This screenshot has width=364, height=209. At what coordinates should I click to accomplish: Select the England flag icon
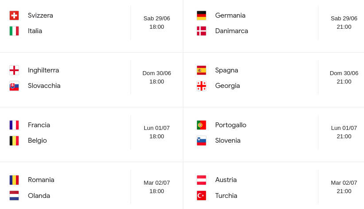point(14,70)
